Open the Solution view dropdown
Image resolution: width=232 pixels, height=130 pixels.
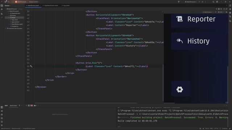tap(8, 6)
